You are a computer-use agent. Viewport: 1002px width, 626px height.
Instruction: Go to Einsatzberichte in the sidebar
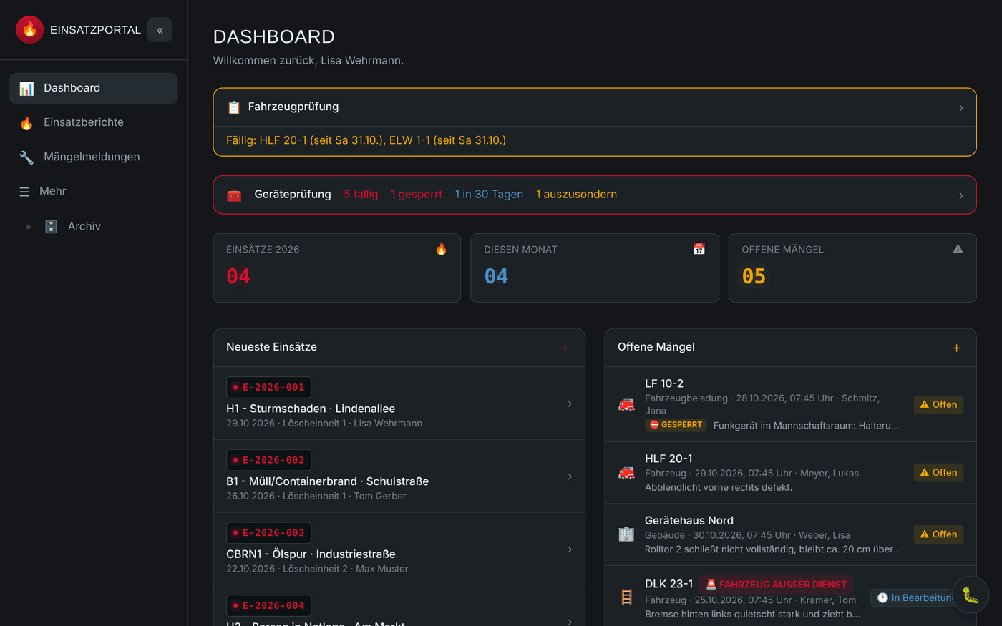[x=94, y=122]
